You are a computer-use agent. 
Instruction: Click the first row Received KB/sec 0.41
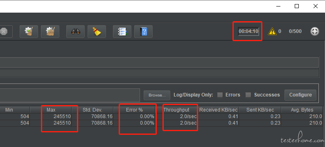coord(233,116)
